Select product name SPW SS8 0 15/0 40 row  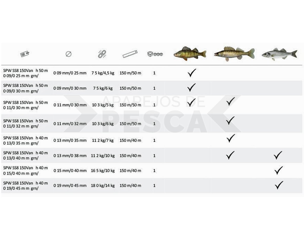(x=26, y=170)
